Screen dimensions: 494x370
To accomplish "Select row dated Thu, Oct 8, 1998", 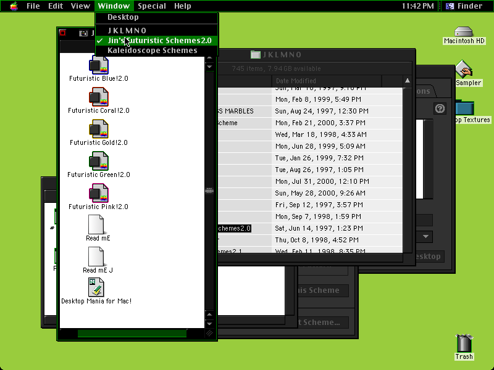I will [x=310, y=240].
